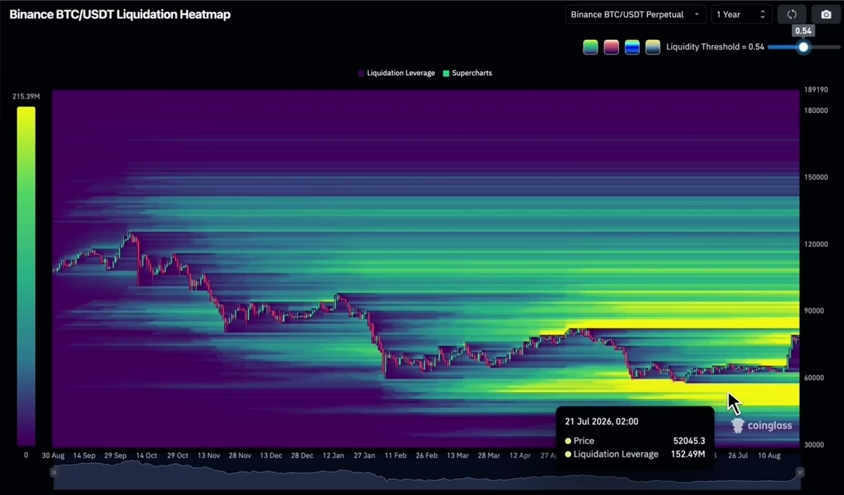Click the 120000 price axis label
The width and height of the screenshot is (844, 495).
click(816, 244)
